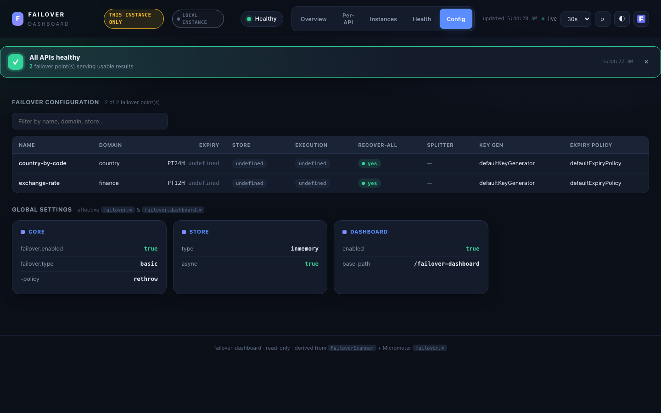
Task: Click the updated 5:44:28 AM timestamp
Action: coord(510,19)
